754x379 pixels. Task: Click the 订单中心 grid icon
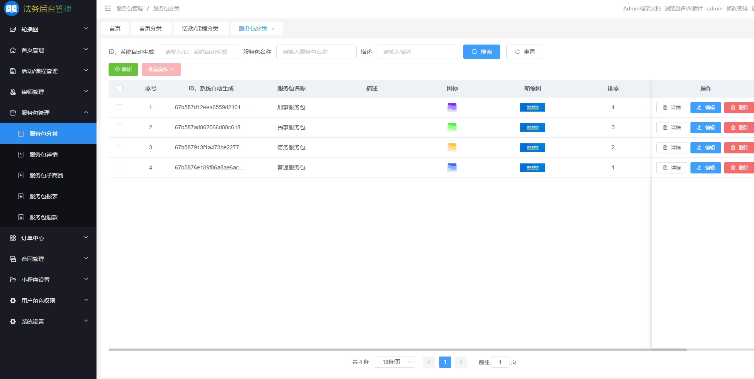pyautogui.click(x=13, y=238)
